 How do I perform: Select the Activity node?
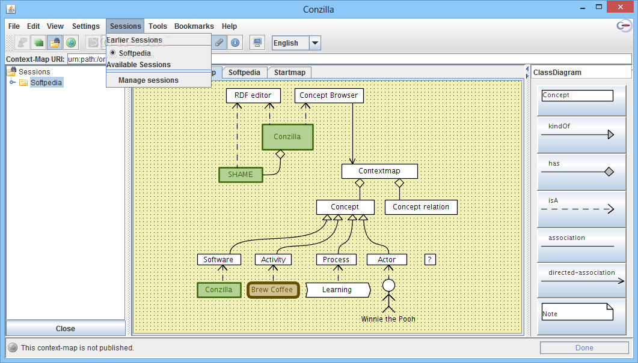pos(273,259)
